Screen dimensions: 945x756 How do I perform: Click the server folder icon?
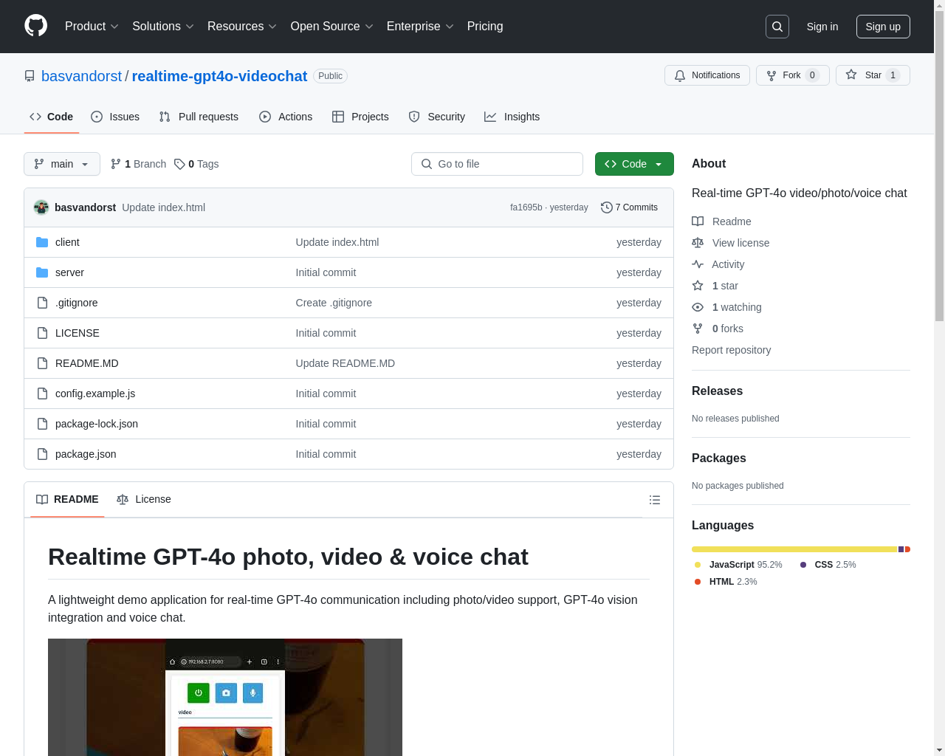click(x=42, y=272)
